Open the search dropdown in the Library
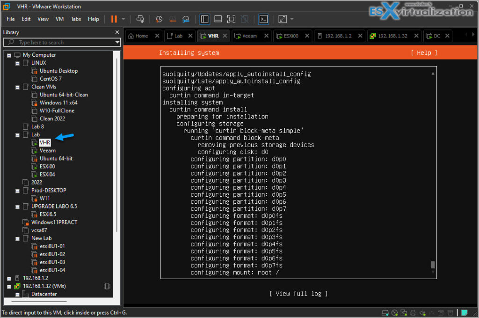 click(116, 43)
